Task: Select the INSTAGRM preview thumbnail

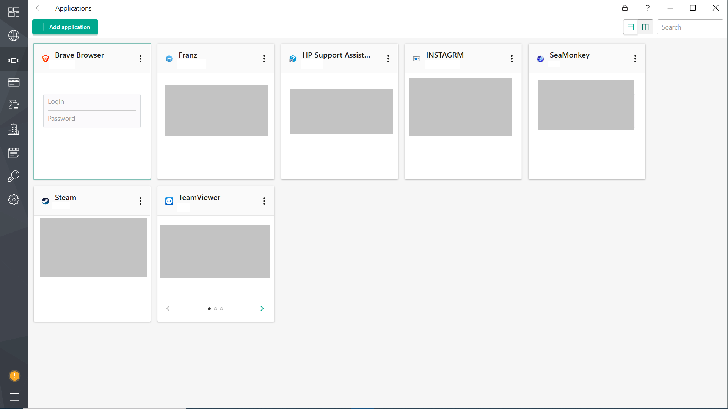Action: [x=461, y=107]
